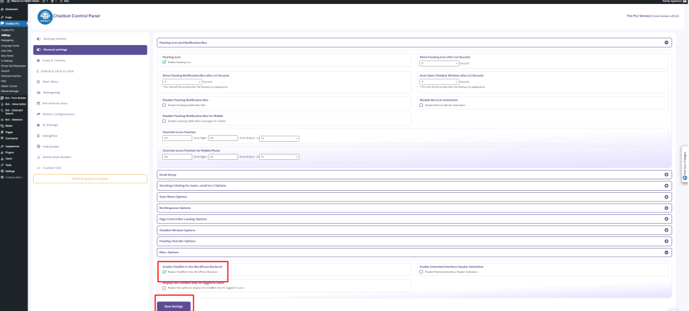Click the Notification Builder bell icon
This screenshot has height=311, width=689.
pos(38,157)
